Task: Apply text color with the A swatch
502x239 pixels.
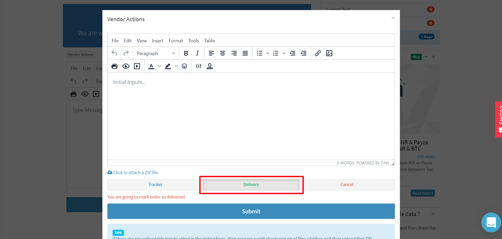Action: click(151, 66)
